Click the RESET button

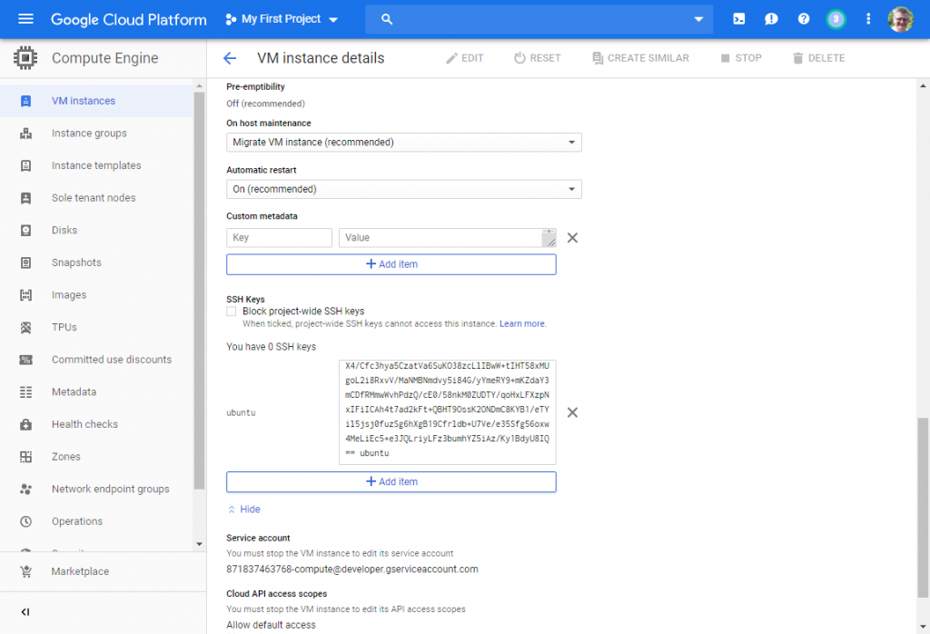click(x=538, y=58)
